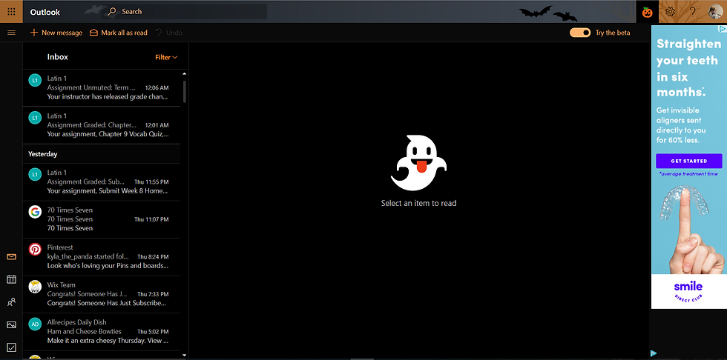
Task: Toggle the Try the beta switch
Action: [x=580, y=33]
